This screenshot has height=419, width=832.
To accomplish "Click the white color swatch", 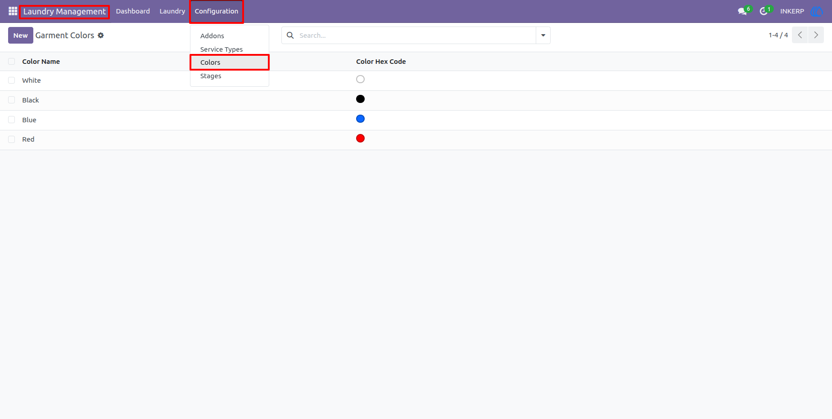I will (360, 79).
